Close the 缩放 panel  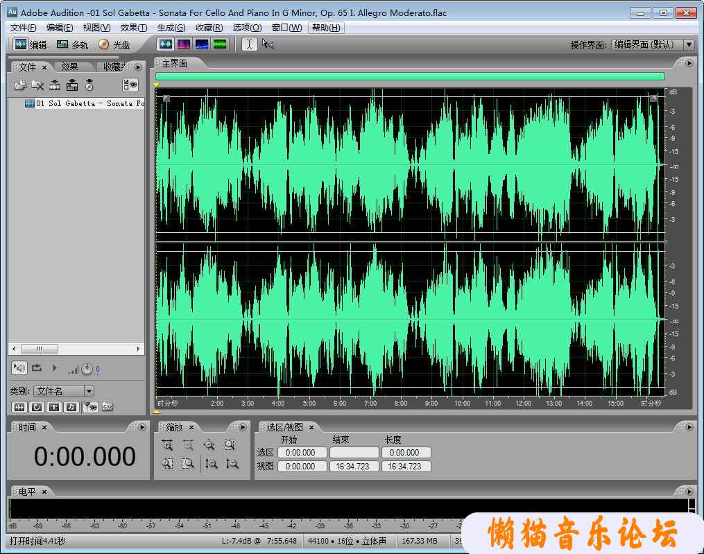click(x=191, y=427)
